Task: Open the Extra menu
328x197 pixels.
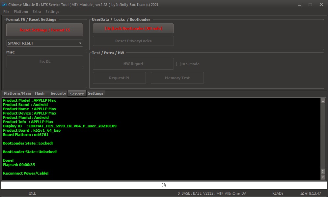Action: coord(37,12)
